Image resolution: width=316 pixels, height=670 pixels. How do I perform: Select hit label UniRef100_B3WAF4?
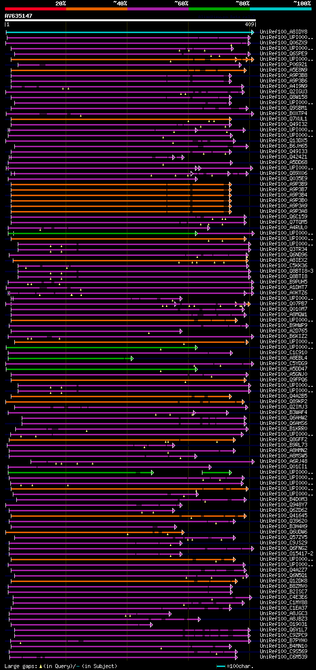click(284, 413)
